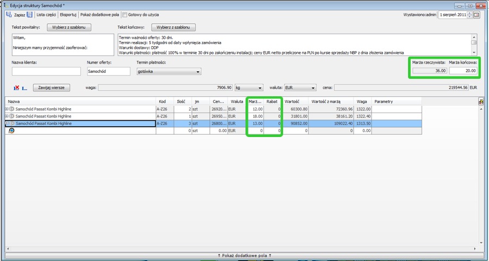Viewport: 489px width, 261px height.
Task: Click the Marża rzeczywista field showing 36.00
Action: [x=430, y=71]
